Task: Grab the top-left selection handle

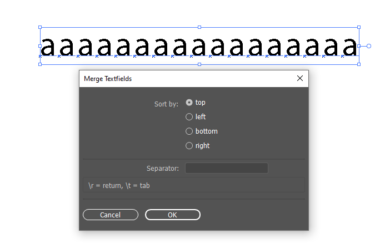Action: click(x=40, y=27)
